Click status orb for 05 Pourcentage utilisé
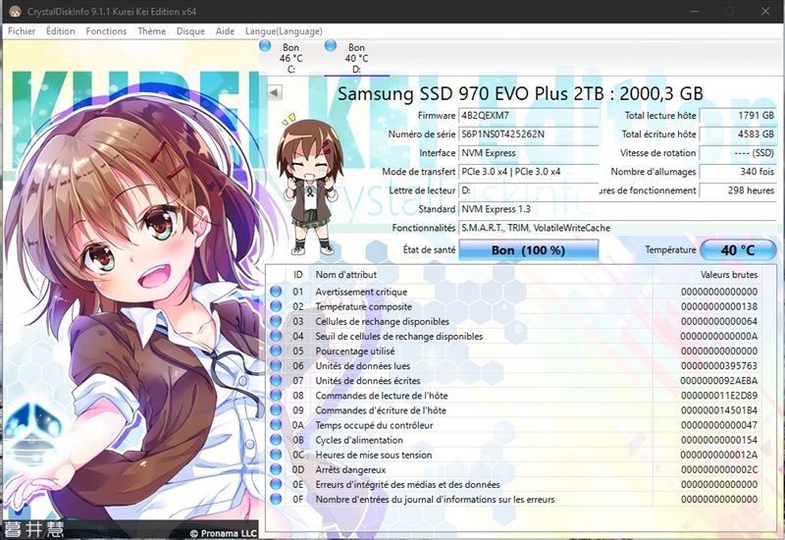Image resolution: width=785 pixels, height=540 pixels. pos(276,351)
